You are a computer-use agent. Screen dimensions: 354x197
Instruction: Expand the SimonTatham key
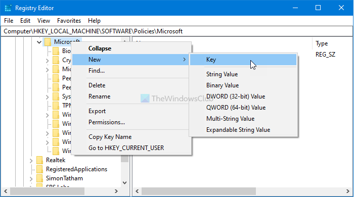[31, 179]
